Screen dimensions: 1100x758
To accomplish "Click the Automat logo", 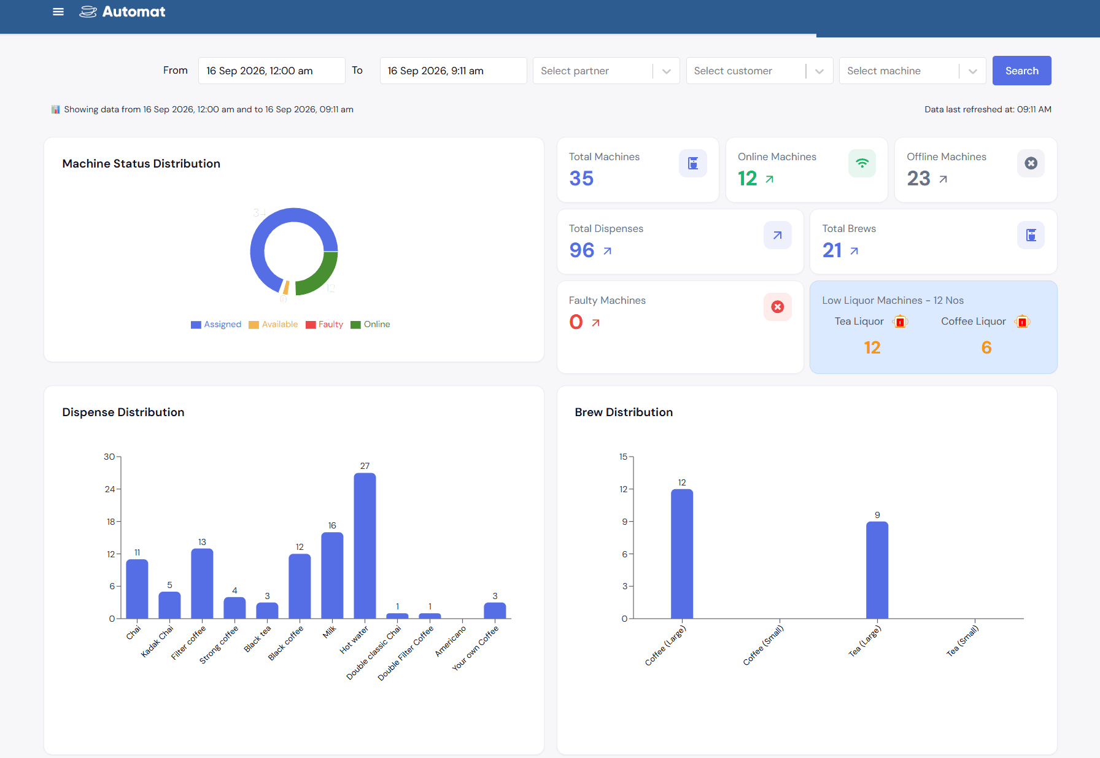I will click(122, 12).
